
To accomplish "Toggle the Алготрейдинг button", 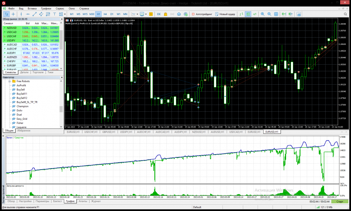I will tap(202, 14).
